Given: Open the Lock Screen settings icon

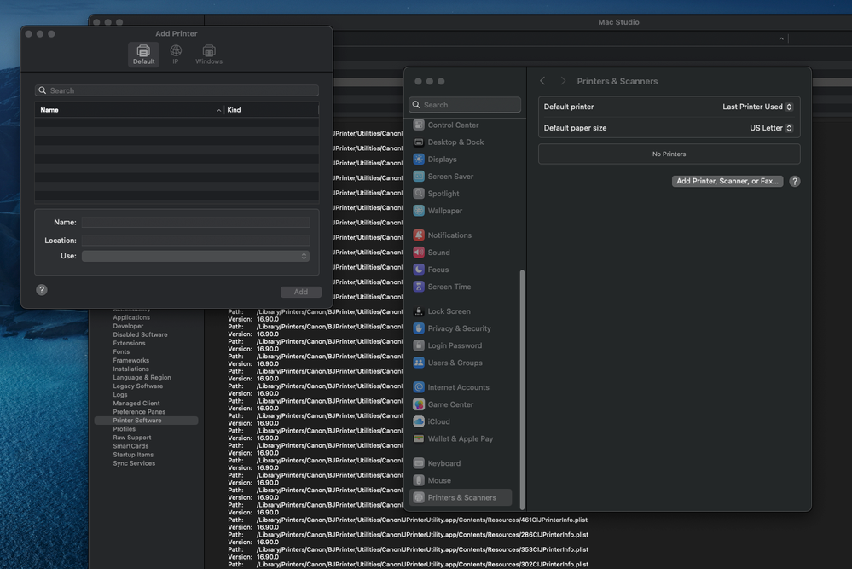Looking at the screenshot, I should pyautogui.click(x=419, y=311).
